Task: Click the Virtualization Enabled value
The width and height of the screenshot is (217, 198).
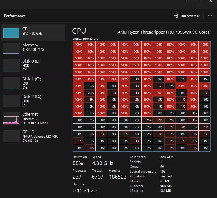Action: tap(166, 176)
